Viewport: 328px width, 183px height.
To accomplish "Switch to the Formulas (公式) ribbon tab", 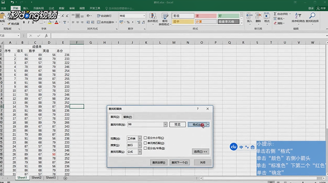I will 51,8.
